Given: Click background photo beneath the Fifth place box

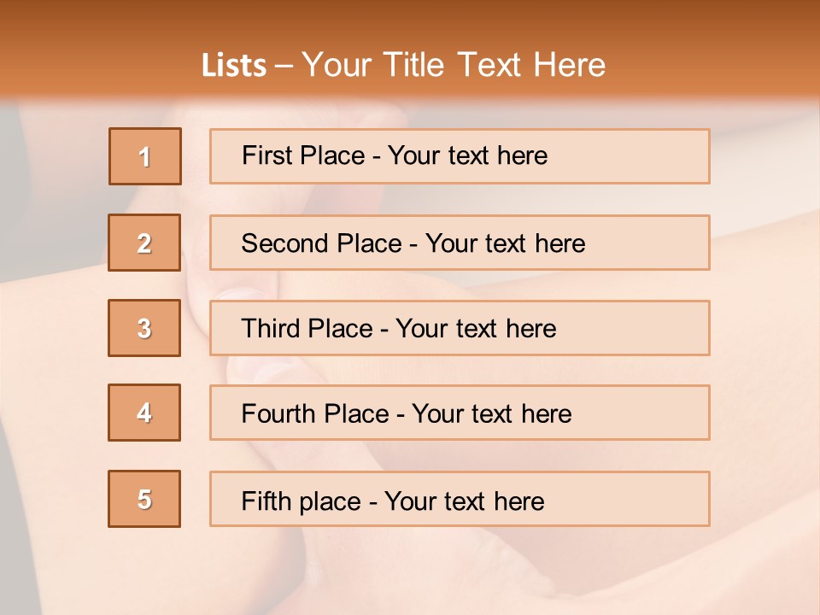Looking at the screenshot, I should 460,570.
